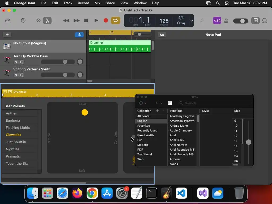Open Quick Help question mark button

point(23,20)
